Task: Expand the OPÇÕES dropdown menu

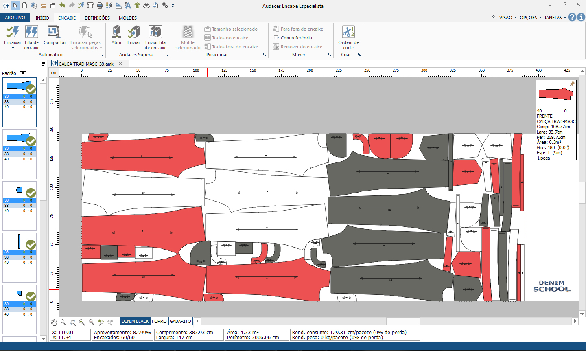Action: (531, 18)
